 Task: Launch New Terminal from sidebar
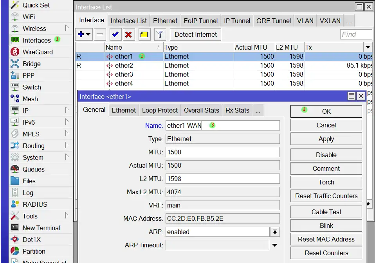pos(41,228)
